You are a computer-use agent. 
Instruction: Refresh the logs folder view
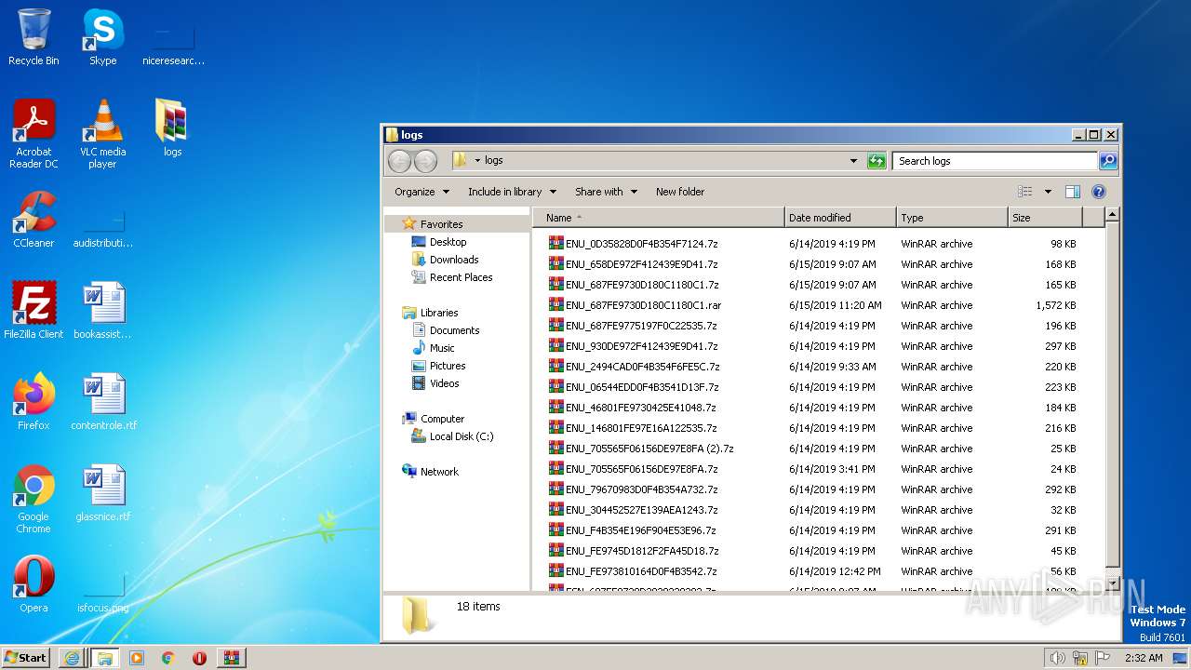pyautogui.click(x=877, y=161)
